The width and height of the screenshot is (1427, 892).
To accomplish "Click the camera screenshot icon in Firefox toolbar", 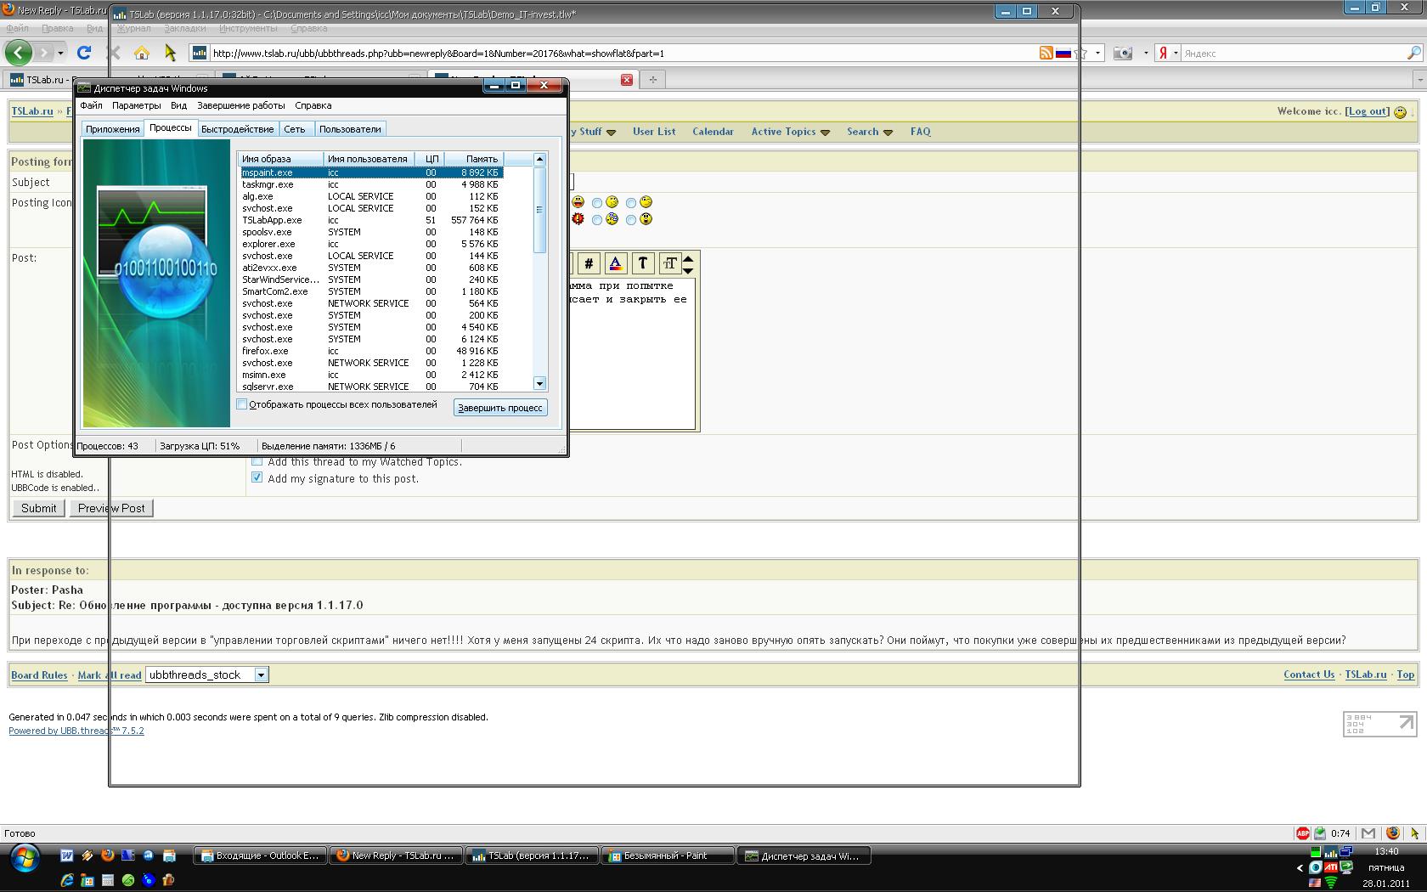I will click(x=1123, y=53).
